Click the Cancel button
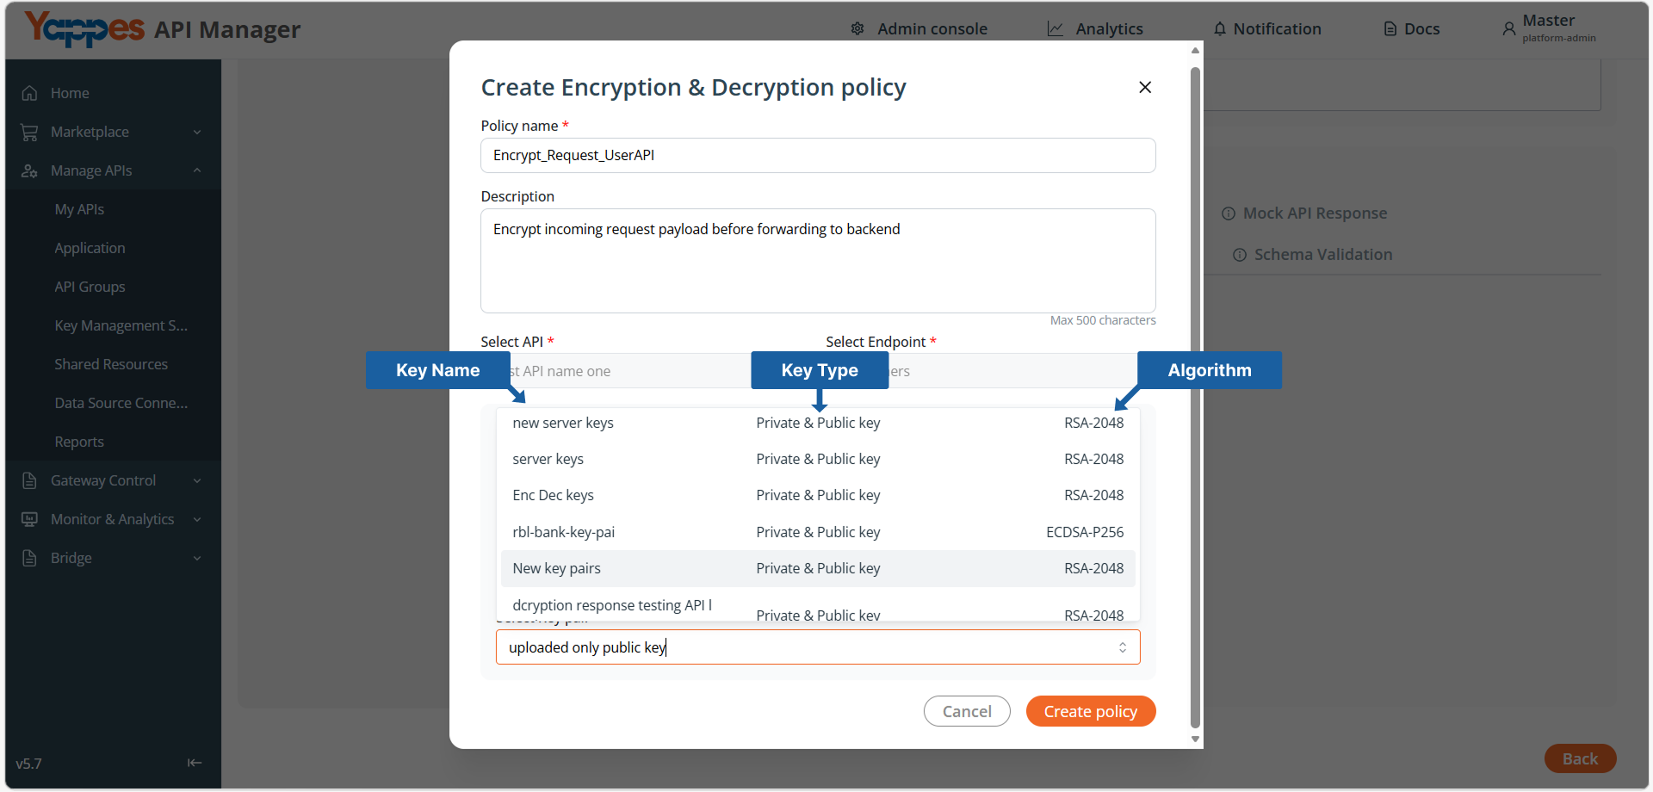 [x=967, y=711]
